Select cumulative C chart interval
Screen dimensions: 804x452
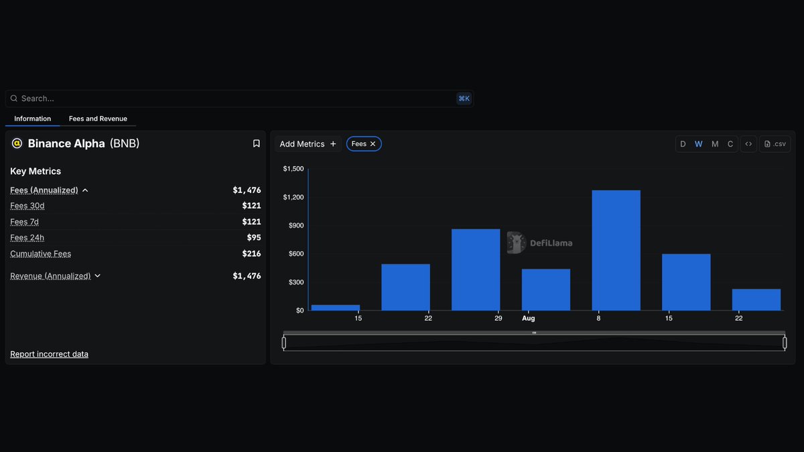pos(730,144)
